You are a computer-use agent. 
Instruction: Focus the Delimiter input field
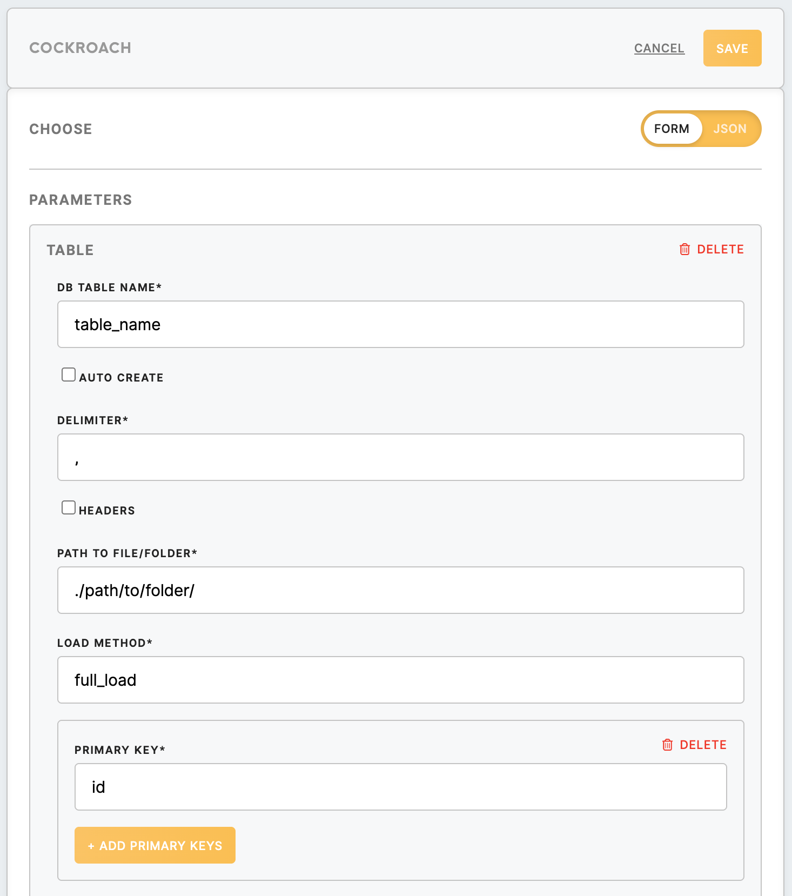tap(400, 457)
